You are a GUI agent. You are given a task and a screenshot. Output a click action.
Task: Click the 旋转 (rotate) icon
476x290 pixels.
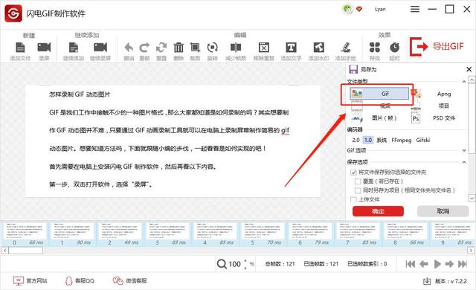coord(212,48)
